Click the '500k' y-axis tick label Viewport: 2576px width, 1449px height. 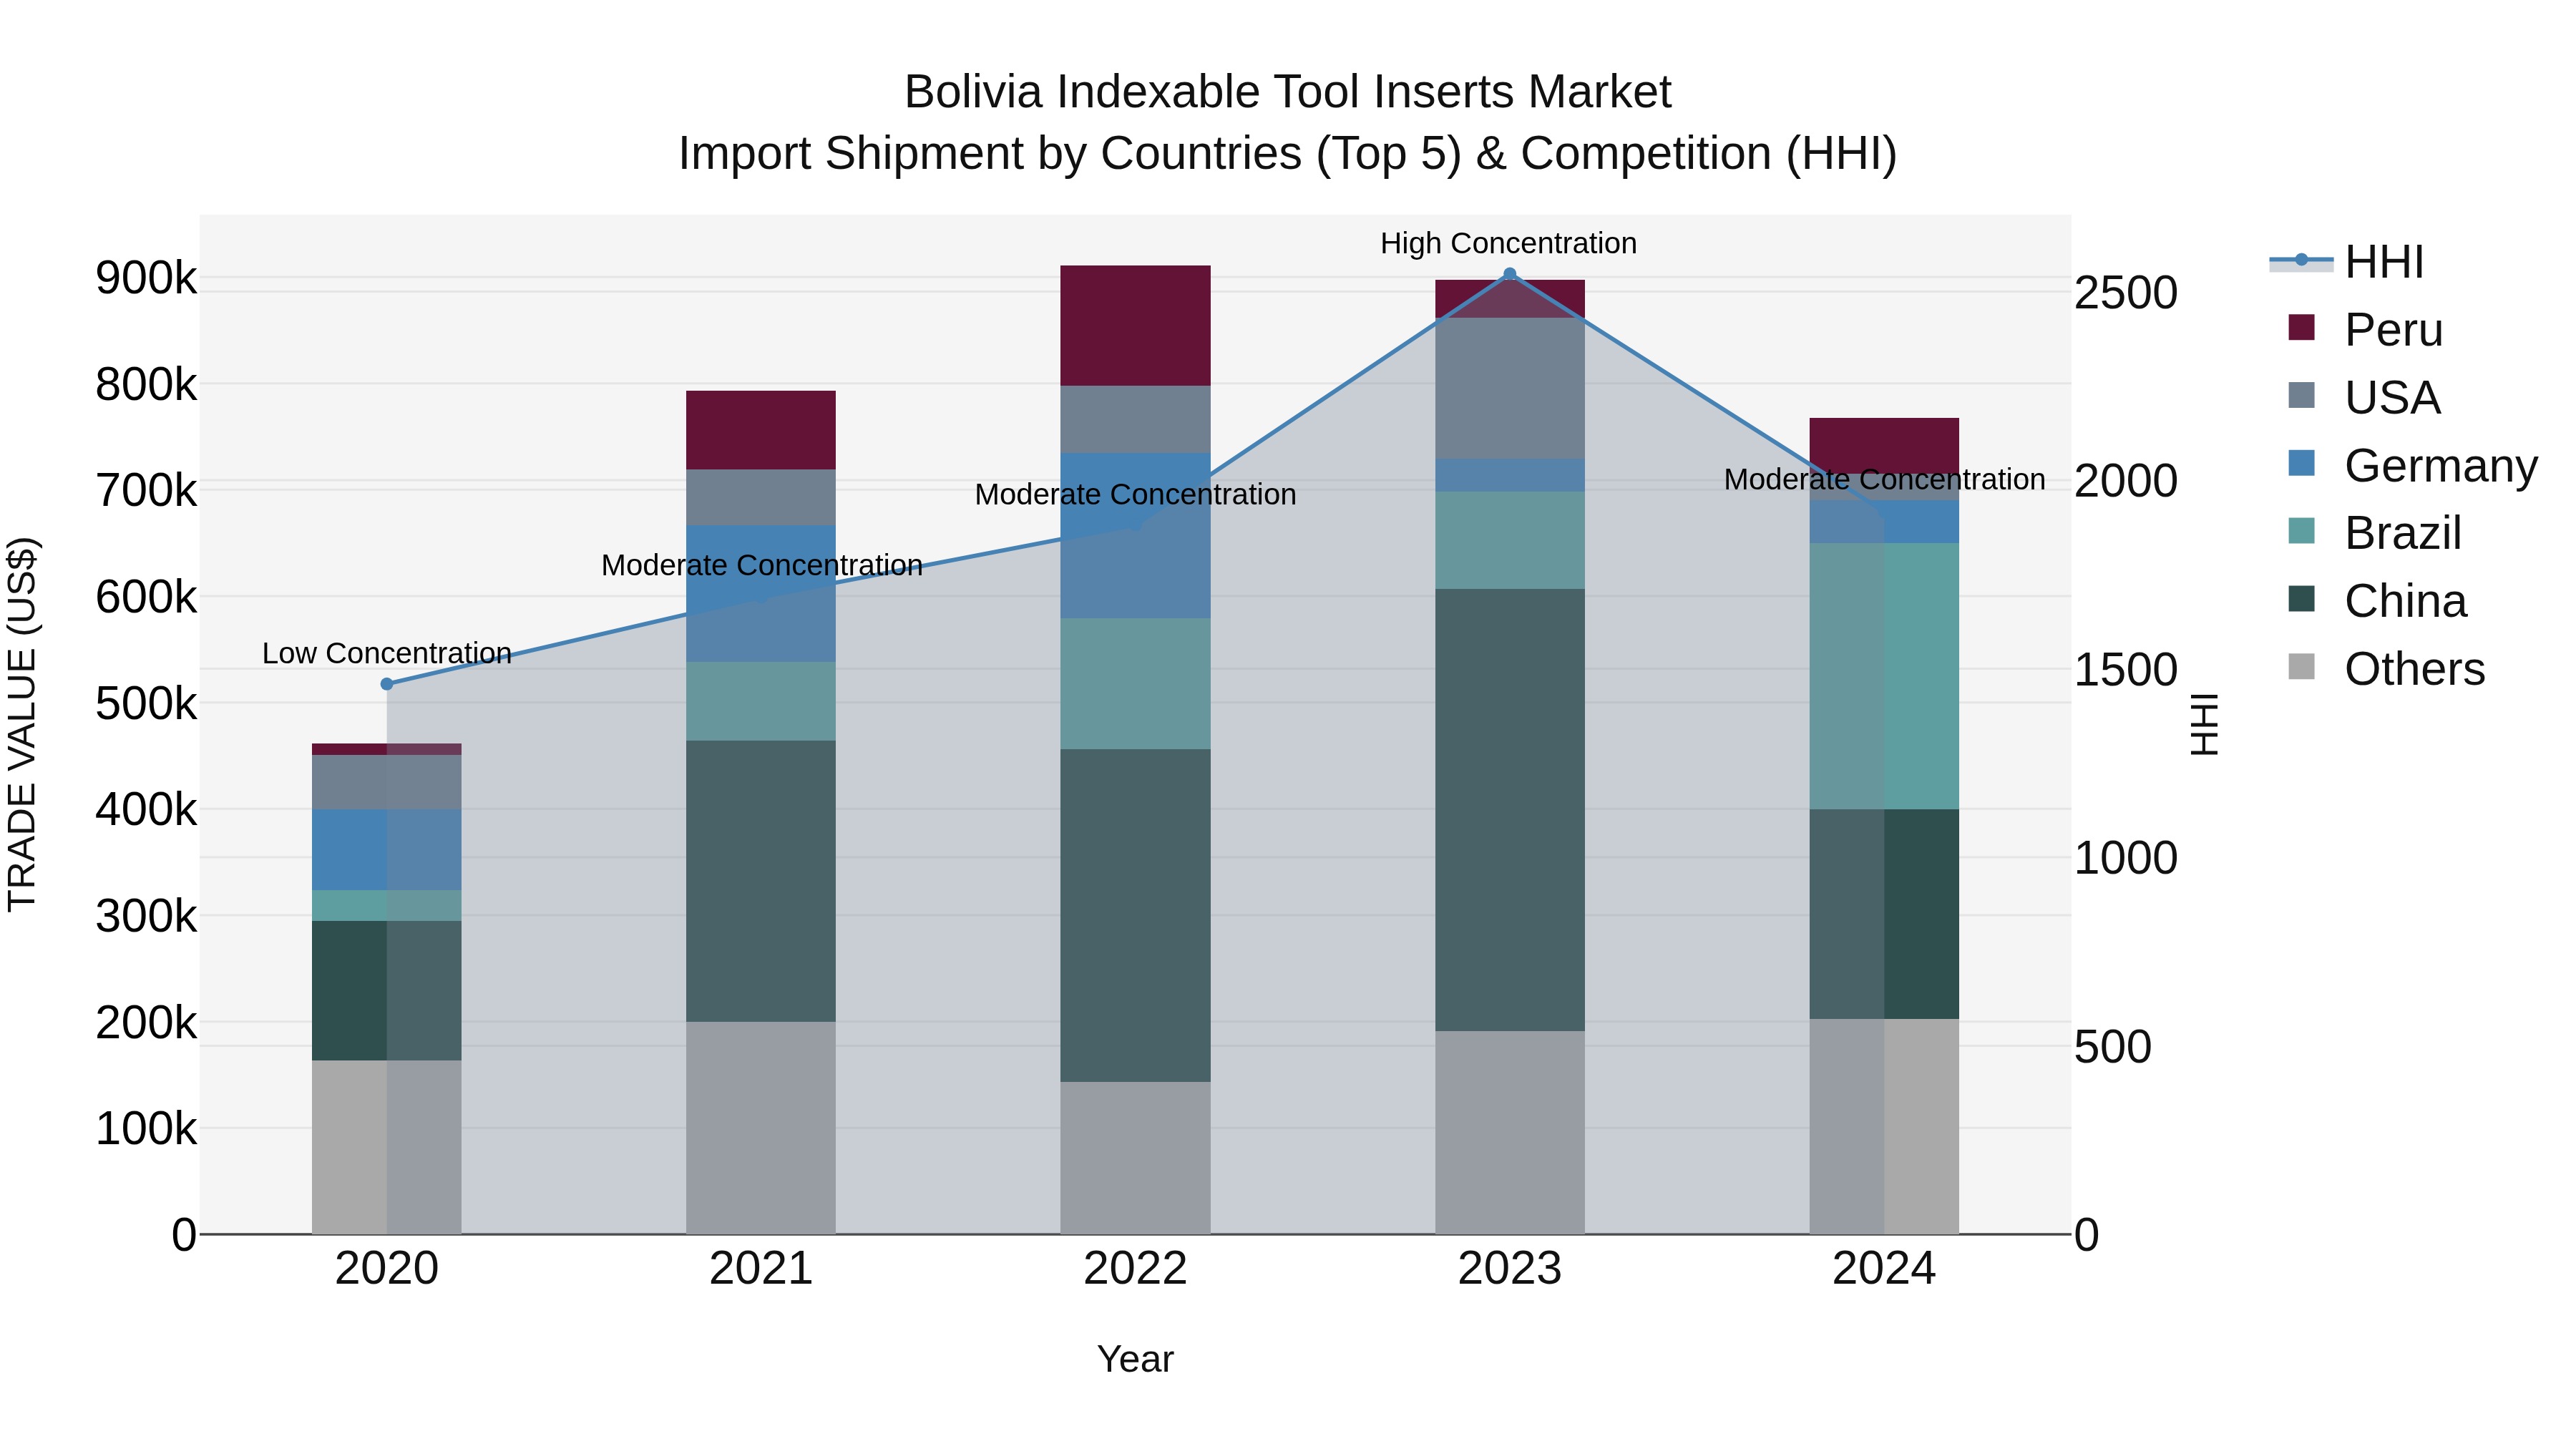pyautogui.click(x=146, y=703)
